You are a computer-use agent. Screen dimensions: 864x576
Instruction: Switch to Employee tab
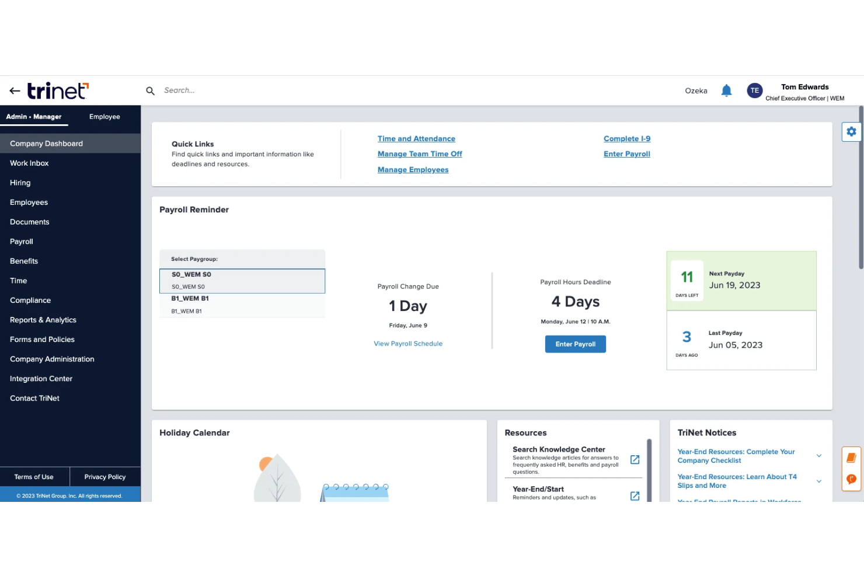point(104,117)
